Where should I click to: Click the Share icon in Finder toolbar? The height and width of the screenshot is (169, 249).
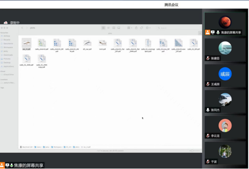pyautogui.click(x=136, y=28)
